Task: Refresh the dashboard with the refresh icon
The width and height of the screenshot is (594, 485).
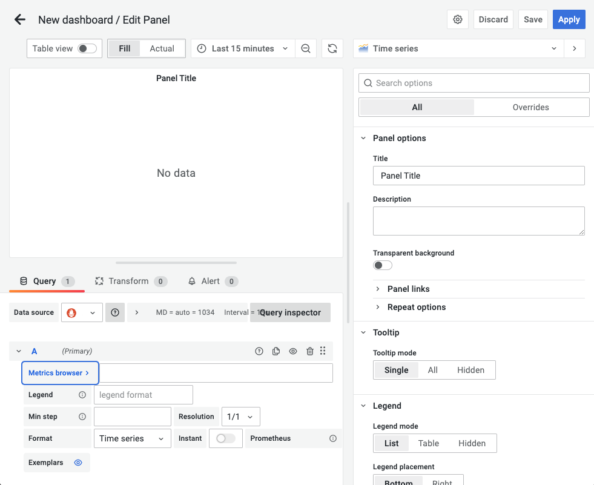Action: pos(332,48)
